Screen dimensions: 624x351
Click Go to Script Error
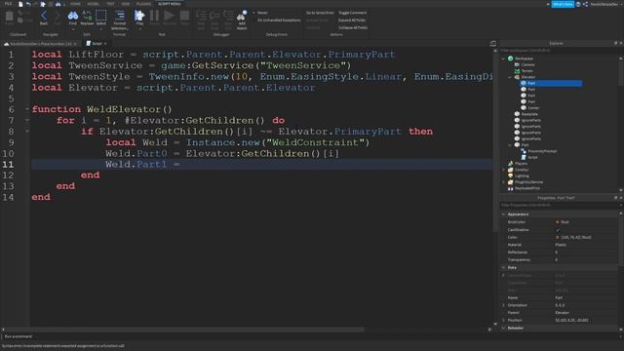coord(320,13)
